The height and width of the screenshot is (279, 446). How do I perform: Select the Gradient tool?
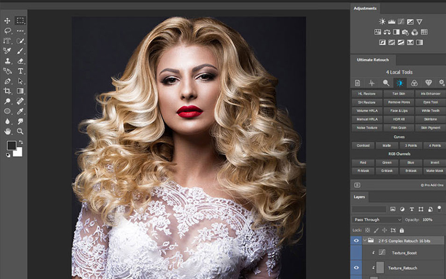click(20, 91)
